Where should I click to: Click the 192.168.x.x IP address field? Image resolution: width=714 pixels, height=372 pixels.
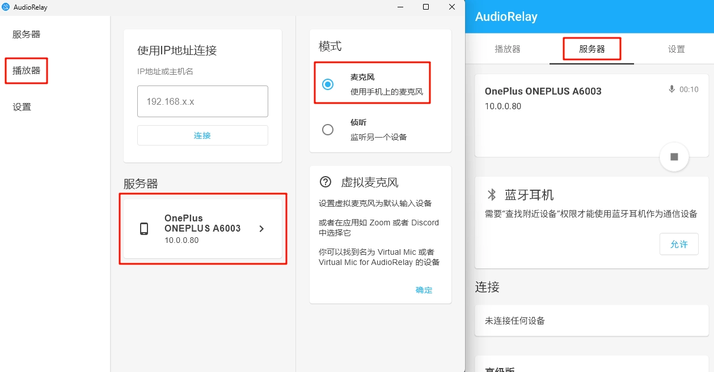pos(202,102)
